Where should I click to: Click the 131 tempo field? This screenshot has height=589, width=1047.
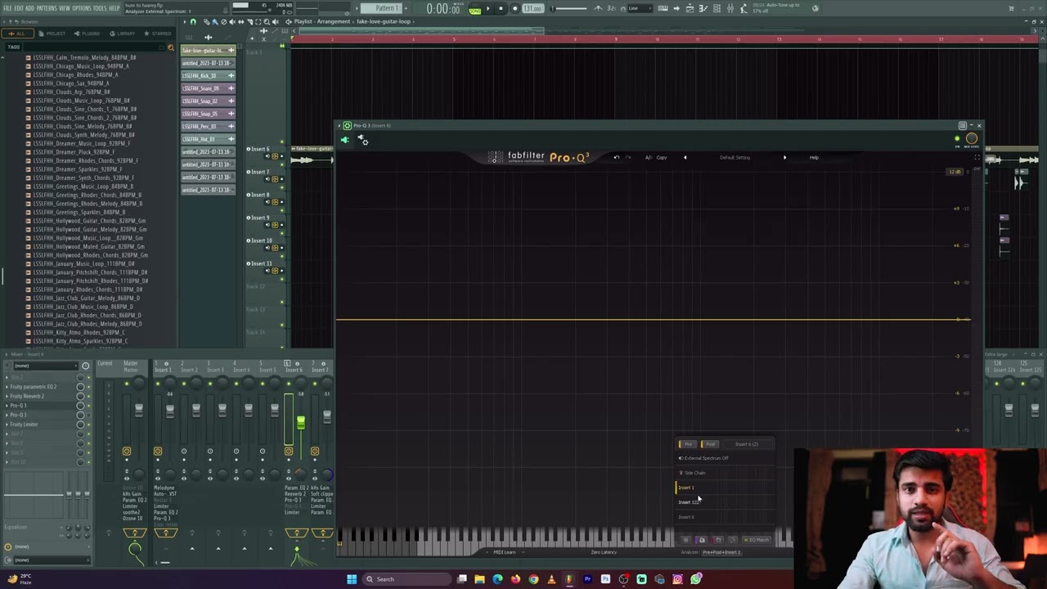(x=532, y=8)
